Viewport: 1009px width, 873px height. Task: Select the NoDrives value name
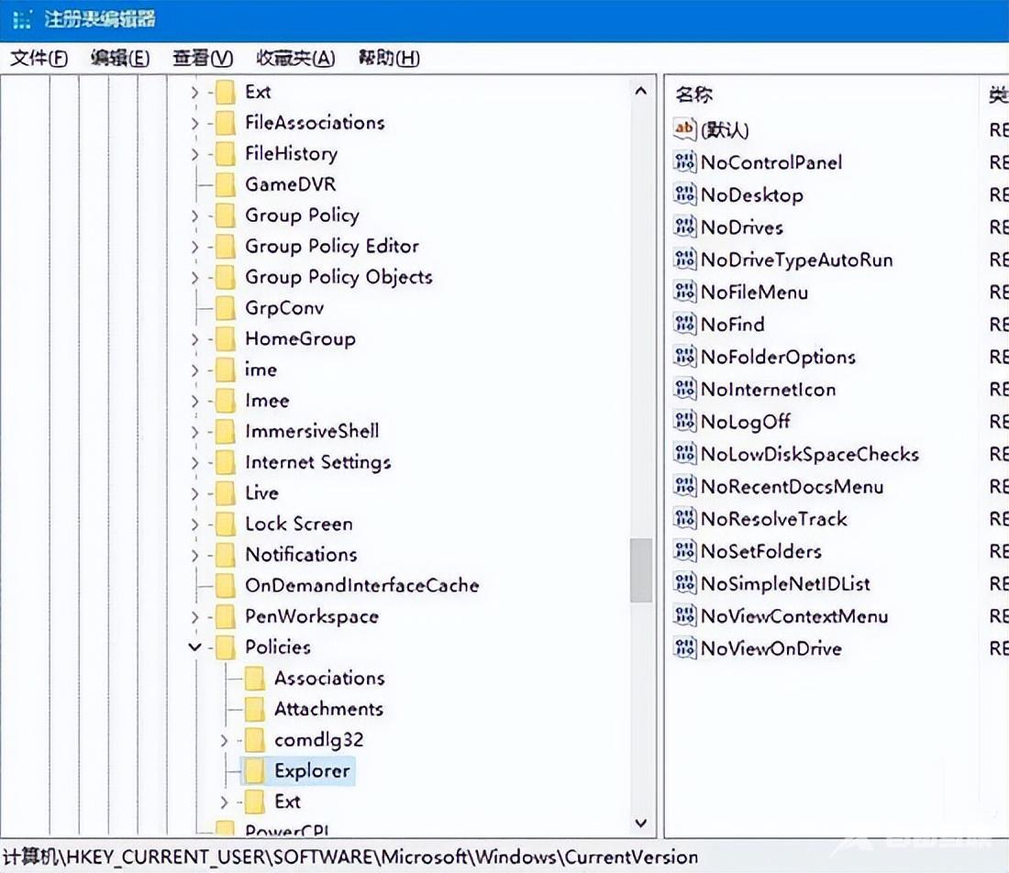pos(741,227)
